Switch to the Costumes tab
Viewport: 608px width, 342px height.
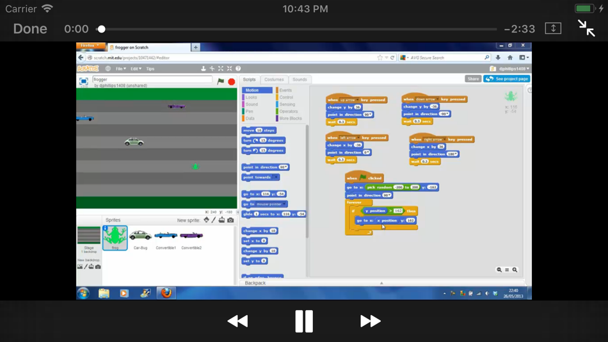(x=274, y=79)
